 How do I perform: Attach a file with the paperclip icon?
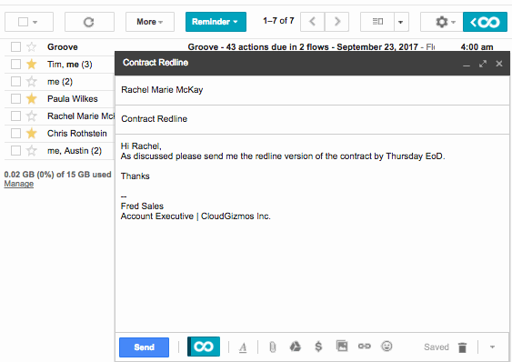coord(273,347)
